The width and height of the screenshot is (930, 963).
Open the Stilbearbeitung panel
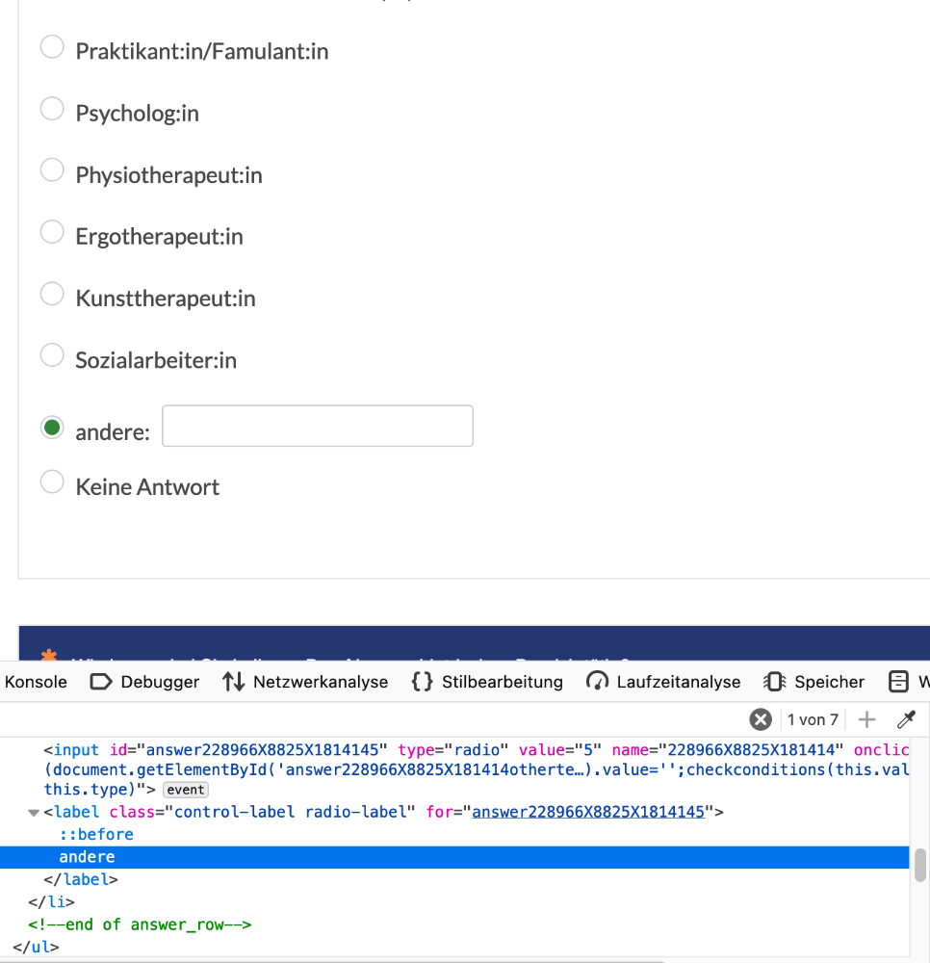(x=487, y=682)
